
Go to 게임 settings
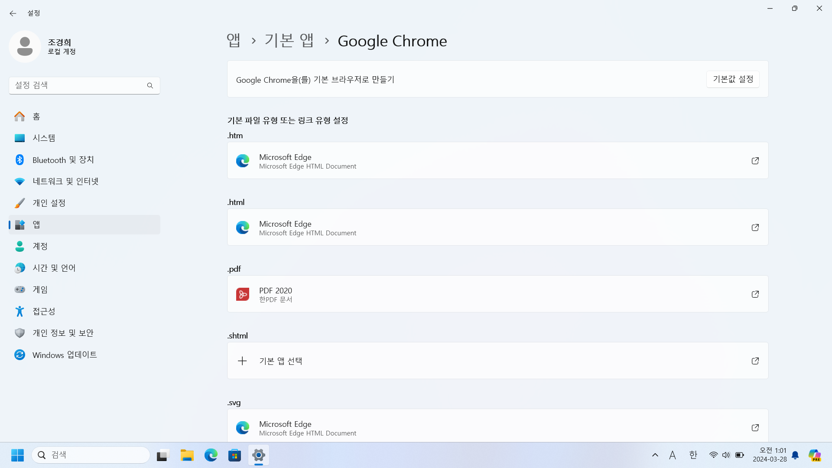pos(84,289)
